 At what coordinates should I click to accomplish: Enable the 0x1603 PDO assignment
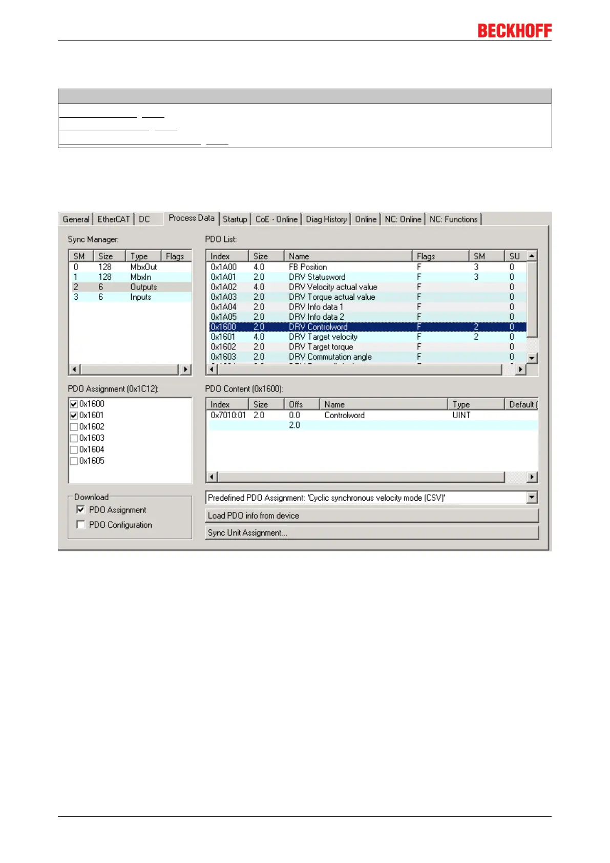(74, 438)
